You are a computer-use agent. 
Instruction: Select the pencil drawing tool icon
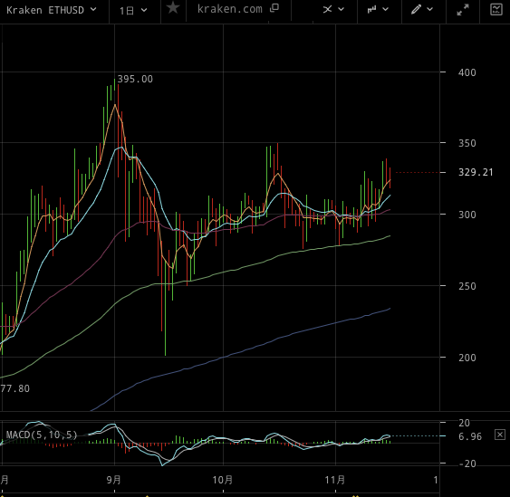click(x=416, y=9)
